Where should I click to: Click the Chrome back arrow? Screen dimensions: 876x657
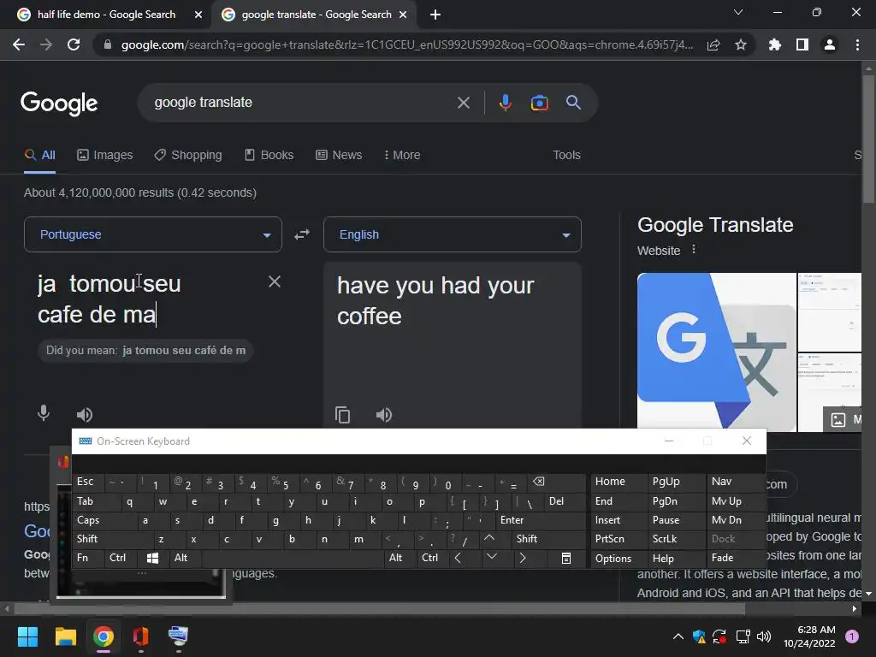tap(19, 44)
